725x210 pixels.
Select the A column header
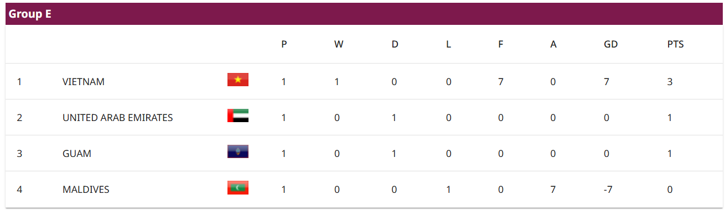point(553,45)
